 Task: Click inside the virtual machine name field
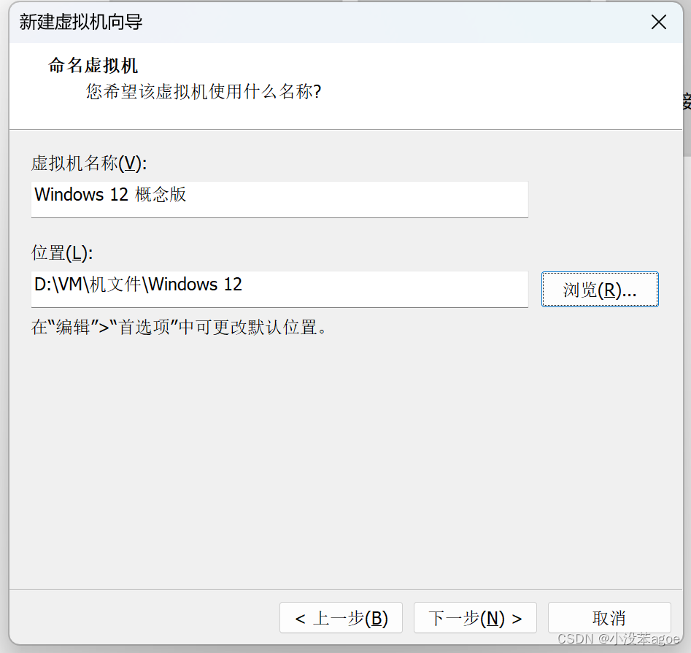click(x=279, y=199)
